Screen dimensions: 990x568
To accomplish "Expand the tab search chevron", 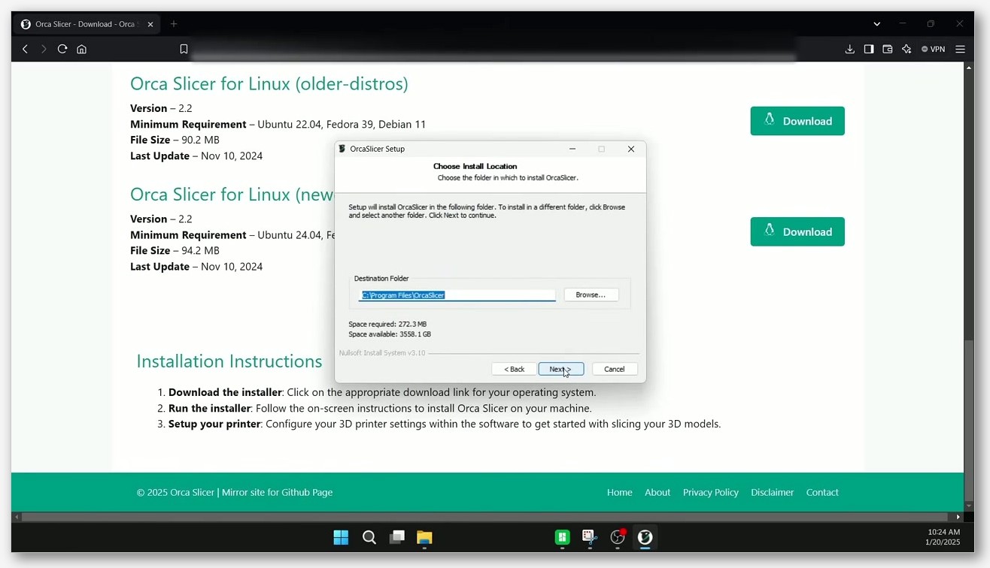I will point(876,24).
